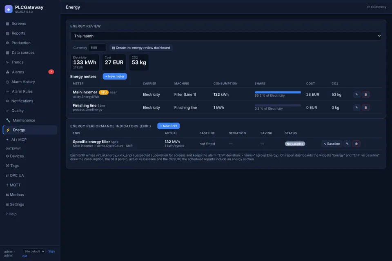The image size is (392, 261).
Task: Open the Tags page
Action: [30, 166]
